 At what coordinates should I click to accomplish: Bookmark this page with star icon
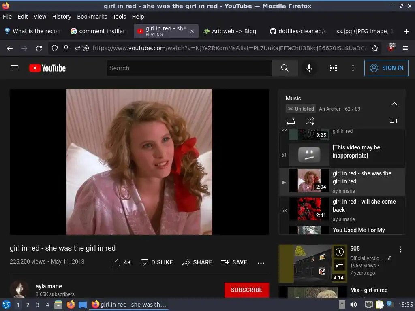375,49
